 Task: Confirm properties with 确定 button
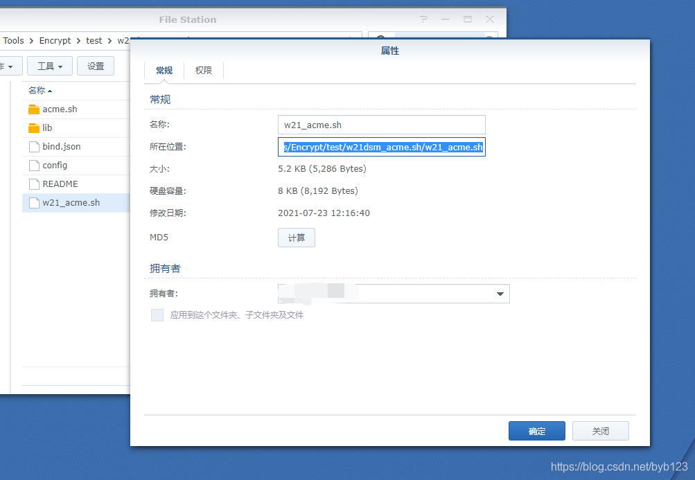click(x=536, y=430)
